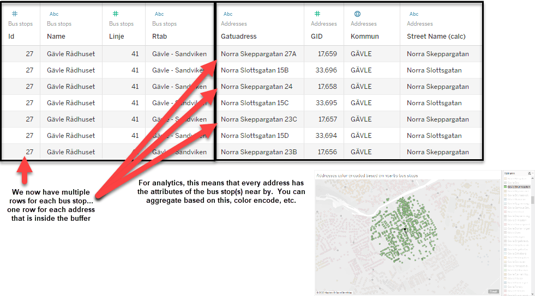Select the Kommun column header
The height and width of the screenshot is (296, 535).
[365, 36]
